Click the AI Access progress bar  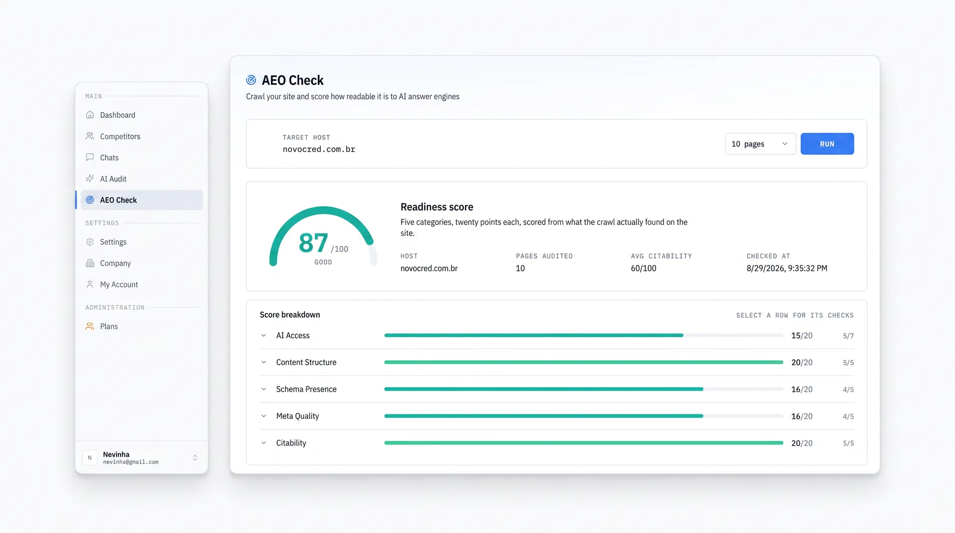point(584,335)
